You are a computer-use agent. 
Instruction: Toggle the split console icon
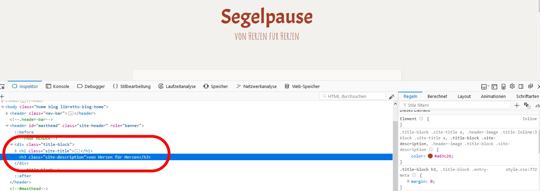tap(494, 87)
